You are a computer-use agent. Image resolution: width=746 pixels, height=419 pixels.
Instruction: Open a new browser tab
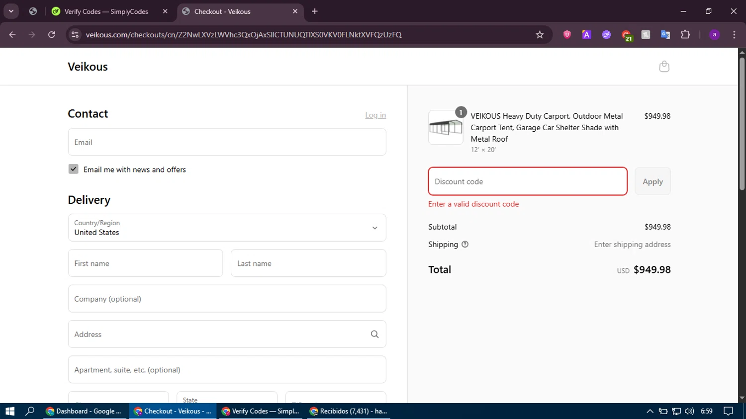pyautogui.click(x=315, y=11)
